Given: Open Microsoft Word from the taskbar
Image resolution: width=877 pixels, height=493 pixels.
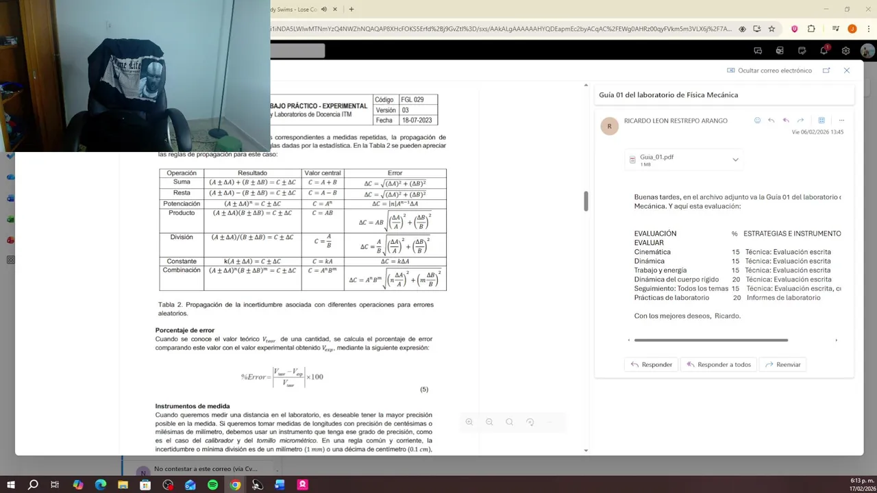Looking at the screenshot, I should (x=280, y=485).
